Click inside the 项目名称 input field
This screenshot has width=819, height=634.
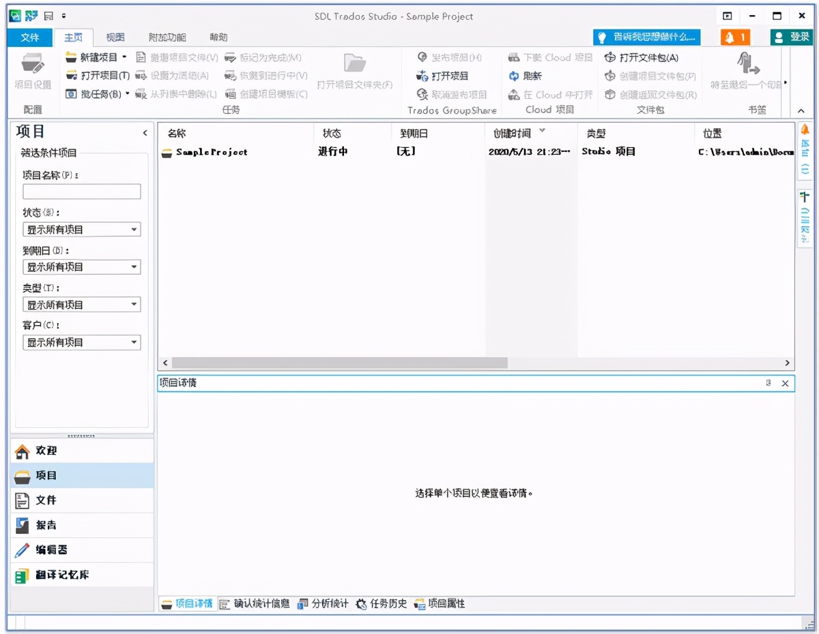pyautogui.click(x=81, y=192)
